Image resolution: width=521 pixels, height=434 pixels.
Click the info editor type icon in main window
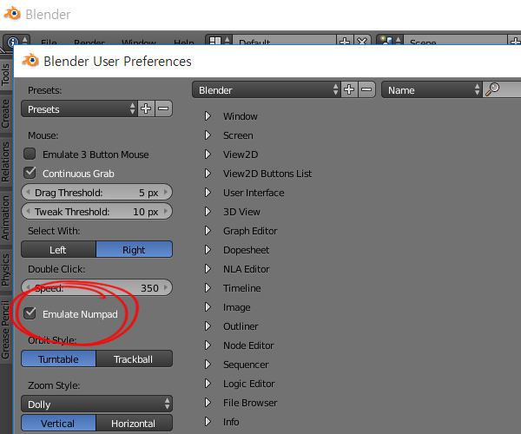[13, 42]
